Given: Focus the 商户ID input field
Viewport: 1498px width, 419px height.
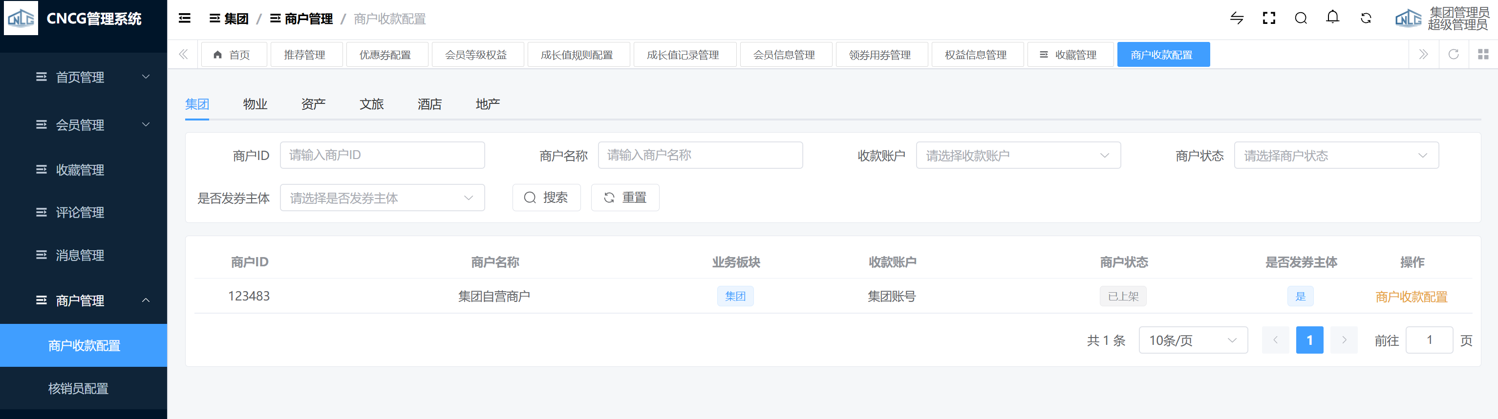Looking at the screenshot, I should [x=382, y=156].
